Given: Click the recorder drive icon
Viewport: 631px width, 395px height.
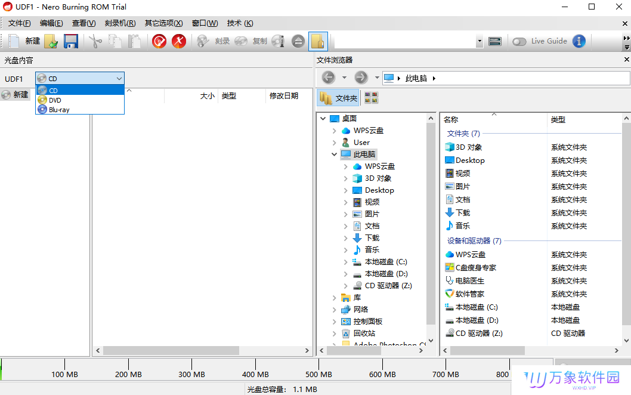Looking at the screenshot, I should tap(494, 41).
